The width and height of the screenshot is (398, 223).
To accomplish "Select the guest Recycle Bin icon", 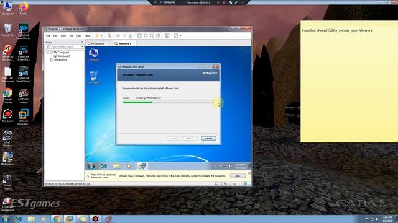I will (94, 77).
